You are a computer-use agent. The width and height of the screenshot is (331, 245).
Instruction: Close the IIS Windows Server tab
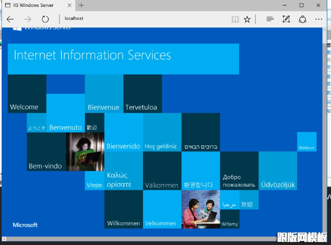(x=70, y=5)
